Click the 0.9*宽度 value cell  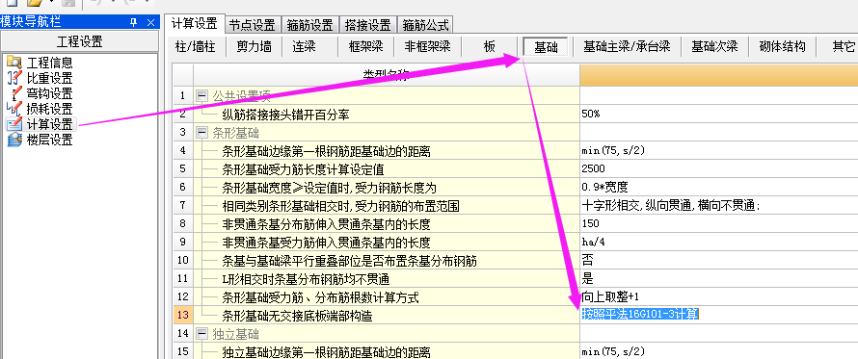(718, 187)
